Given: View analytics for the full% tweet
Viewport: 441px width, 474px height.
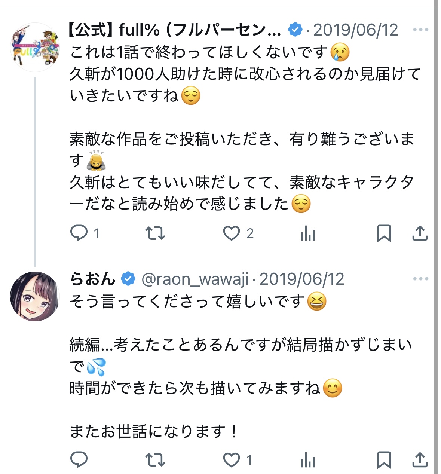Looking at the screenshot, I should pyautogui.click(x=307, y=234).
